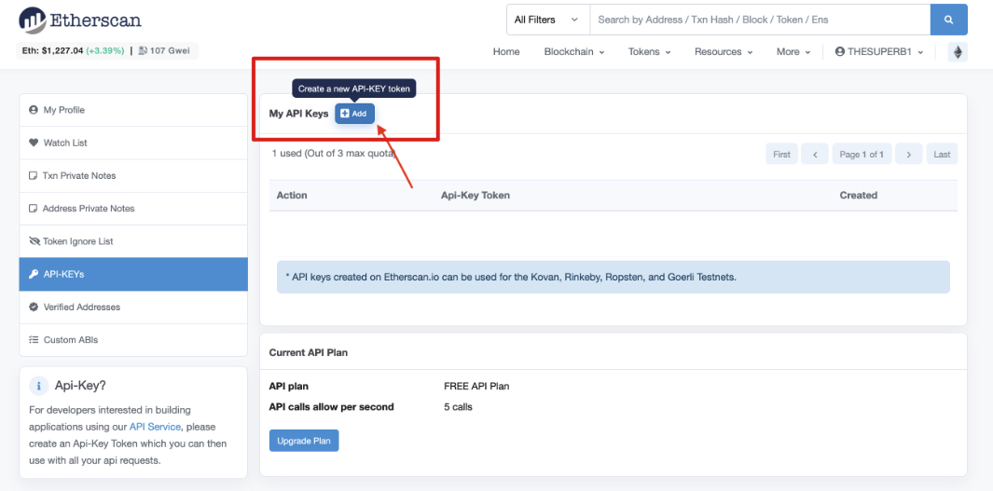The height and width of the screenshot is (491, 993).
Task: Expand the Resources menu
Action: [x=724, y=52]
